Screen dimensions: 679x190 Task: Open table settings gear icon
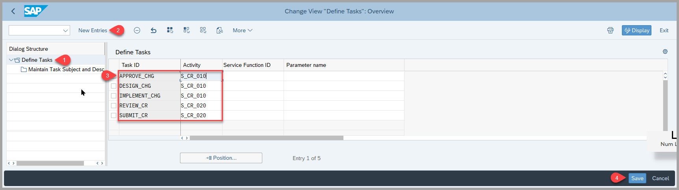point(665,52)
